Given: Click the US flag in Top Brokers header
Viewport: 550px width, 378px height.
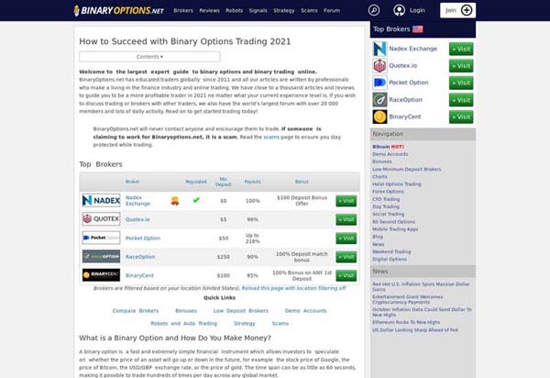Looking at the screenshot, I should coord(417,29).
